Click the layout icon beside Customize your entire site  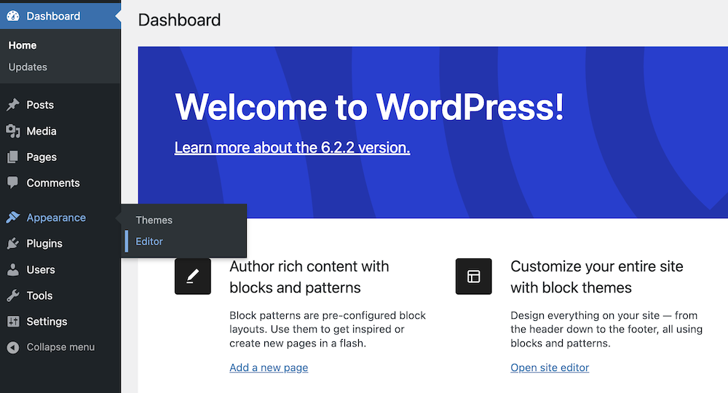474,277
